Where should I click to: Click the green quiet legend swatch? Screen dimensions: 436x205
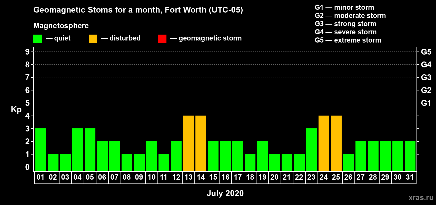(37, 39)
